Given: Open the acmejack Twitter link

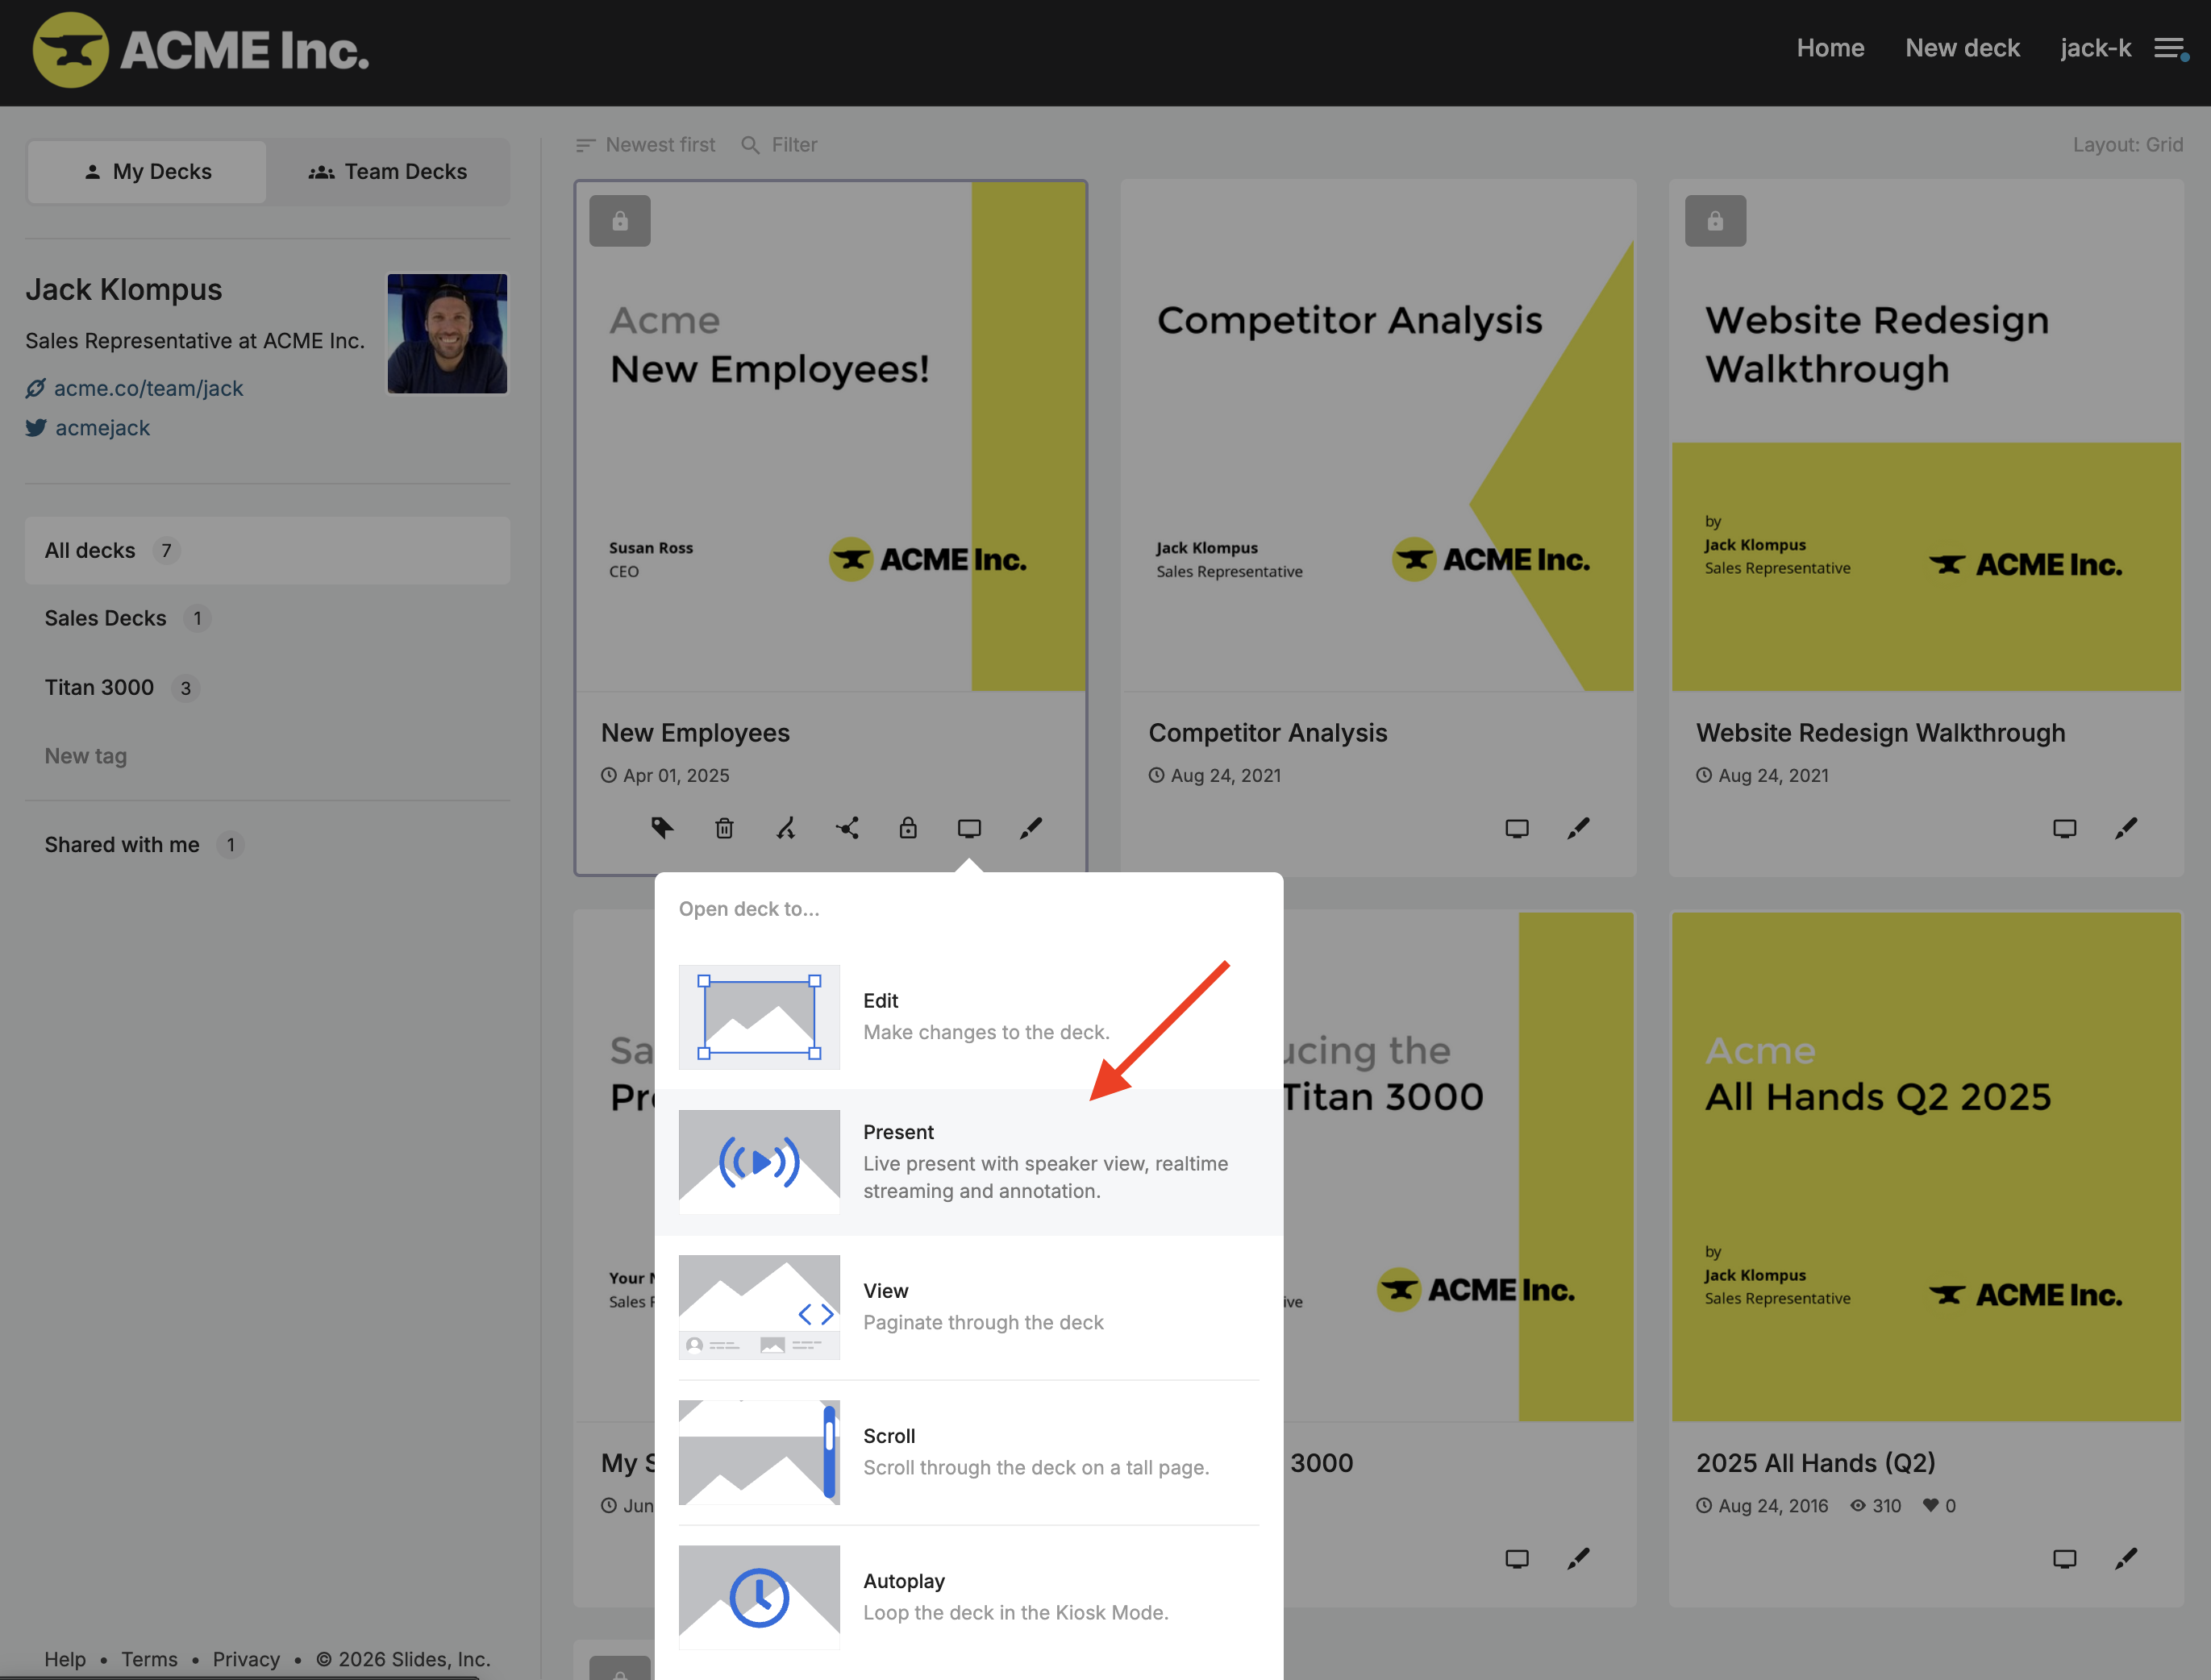Looking at the screenshot, I should coord(102,428).
